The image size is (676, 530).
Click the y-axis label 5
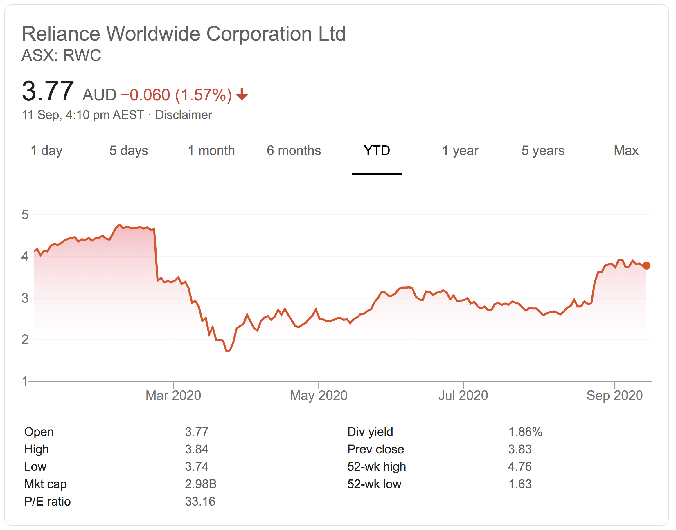click(25, 215)
